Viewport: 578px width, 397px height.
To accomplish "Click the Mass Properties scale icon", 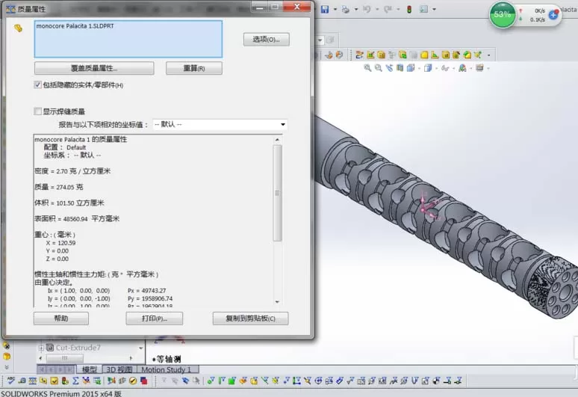I will [32, 381].
